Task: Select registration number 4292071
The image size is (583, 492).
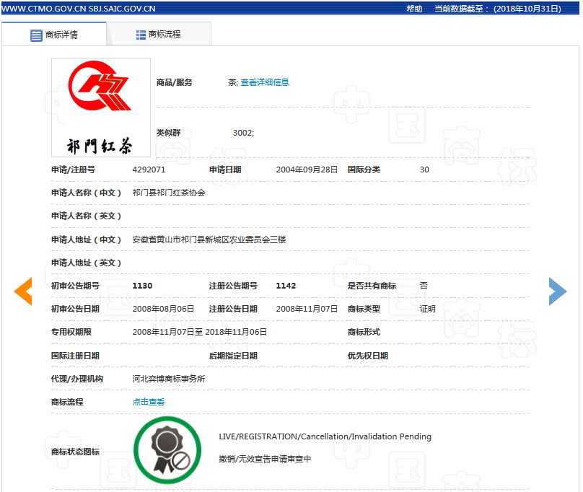Action: pyautogui.click(x=149, y=170)
